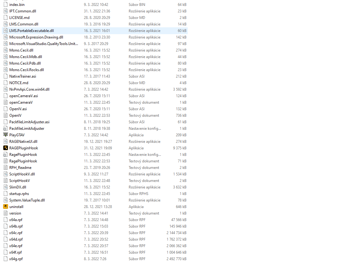The height and width of the screenshot is (267, 359).
Task: Click the x64a.rpf file icon
Action: [x=6, y=220]
